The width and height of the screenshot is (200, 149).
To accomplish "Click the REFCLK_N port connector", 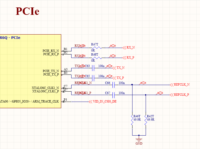I will (180, 84).
